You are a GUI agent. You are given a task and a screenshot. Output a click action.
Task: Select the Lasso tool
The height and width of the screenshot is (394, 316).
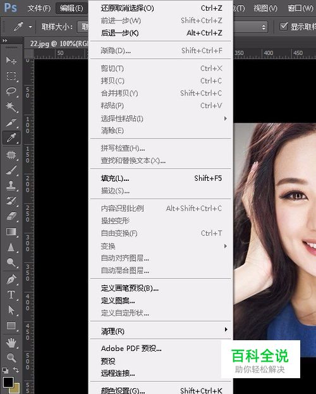11,92
